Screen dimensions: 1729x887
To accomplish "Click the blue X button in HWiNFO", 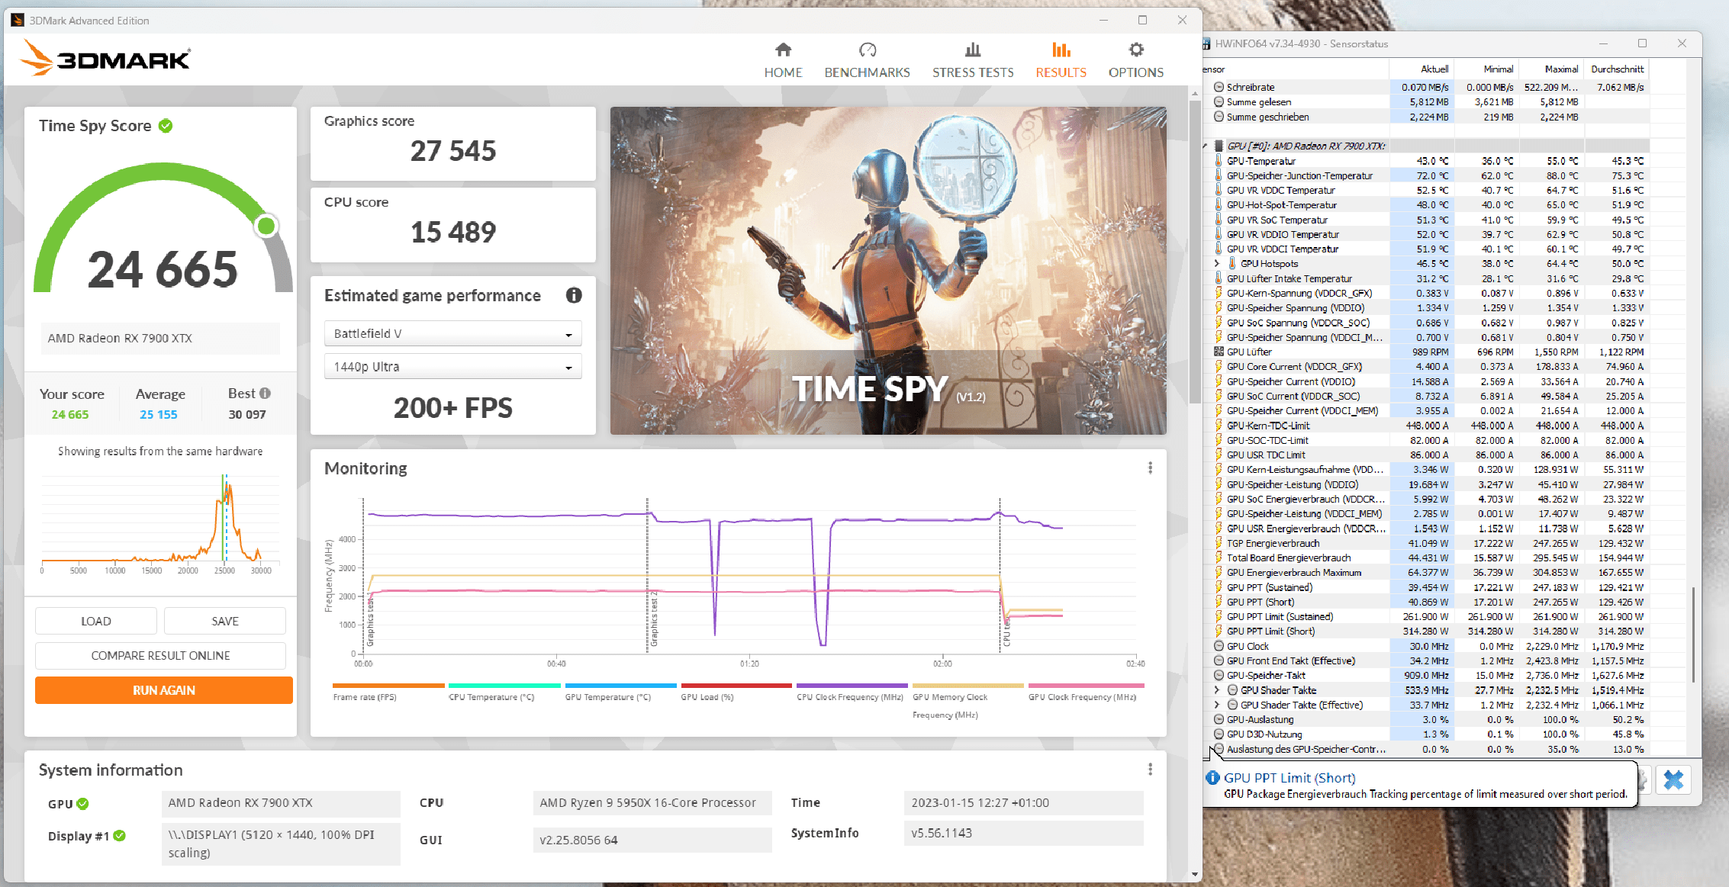I will [1673, 779].
